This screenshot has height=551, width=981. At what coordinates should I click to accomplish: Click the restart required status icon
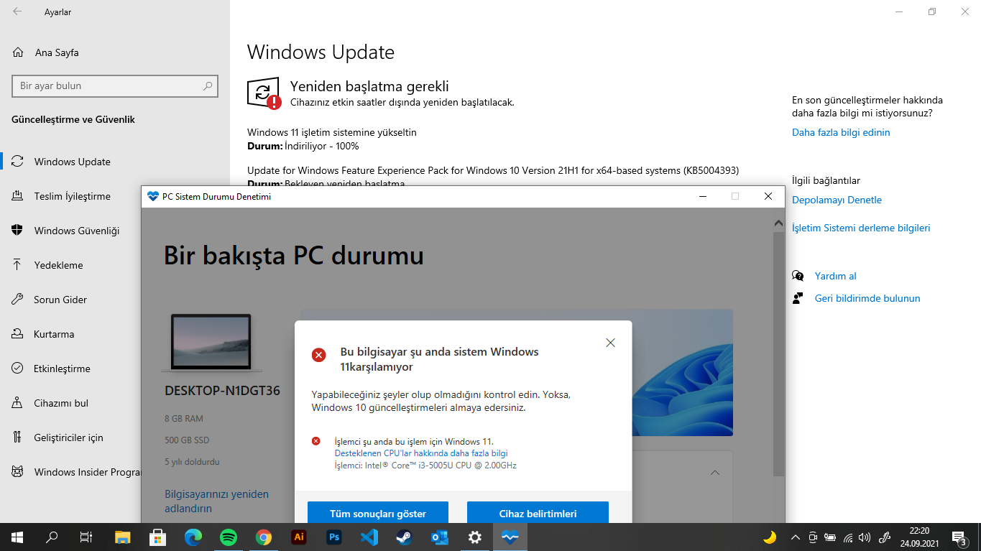pyautogui.click(x=264, y=93)
